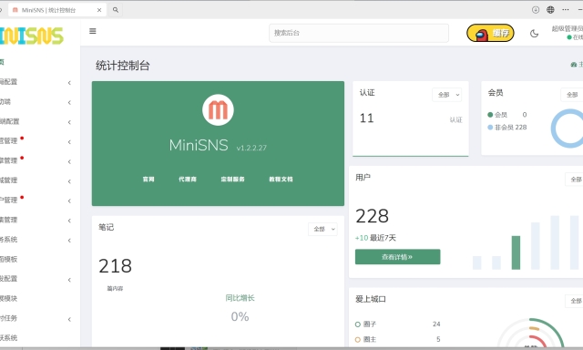Expand the 动端 sidebar menu chevron

(x=69, y=102)
